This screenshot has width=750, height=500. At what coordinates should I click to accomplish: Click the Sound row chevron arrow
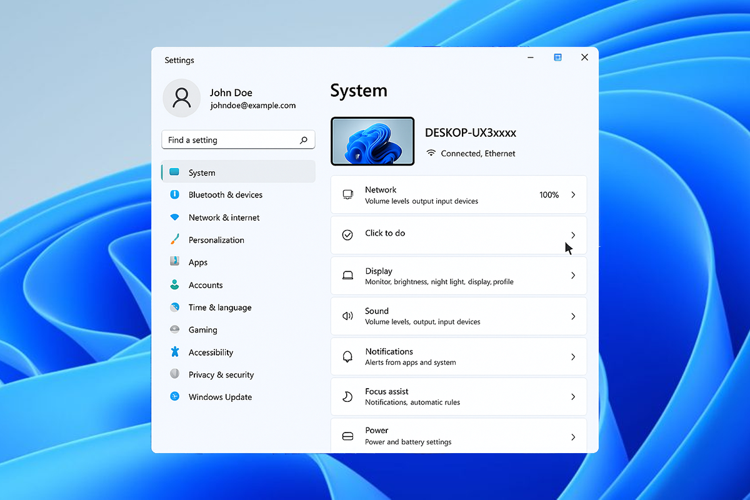click(573, 316)
